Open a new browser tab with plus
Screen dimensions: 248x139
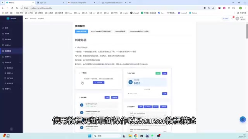pyautogui.click(x=130, y=3)
